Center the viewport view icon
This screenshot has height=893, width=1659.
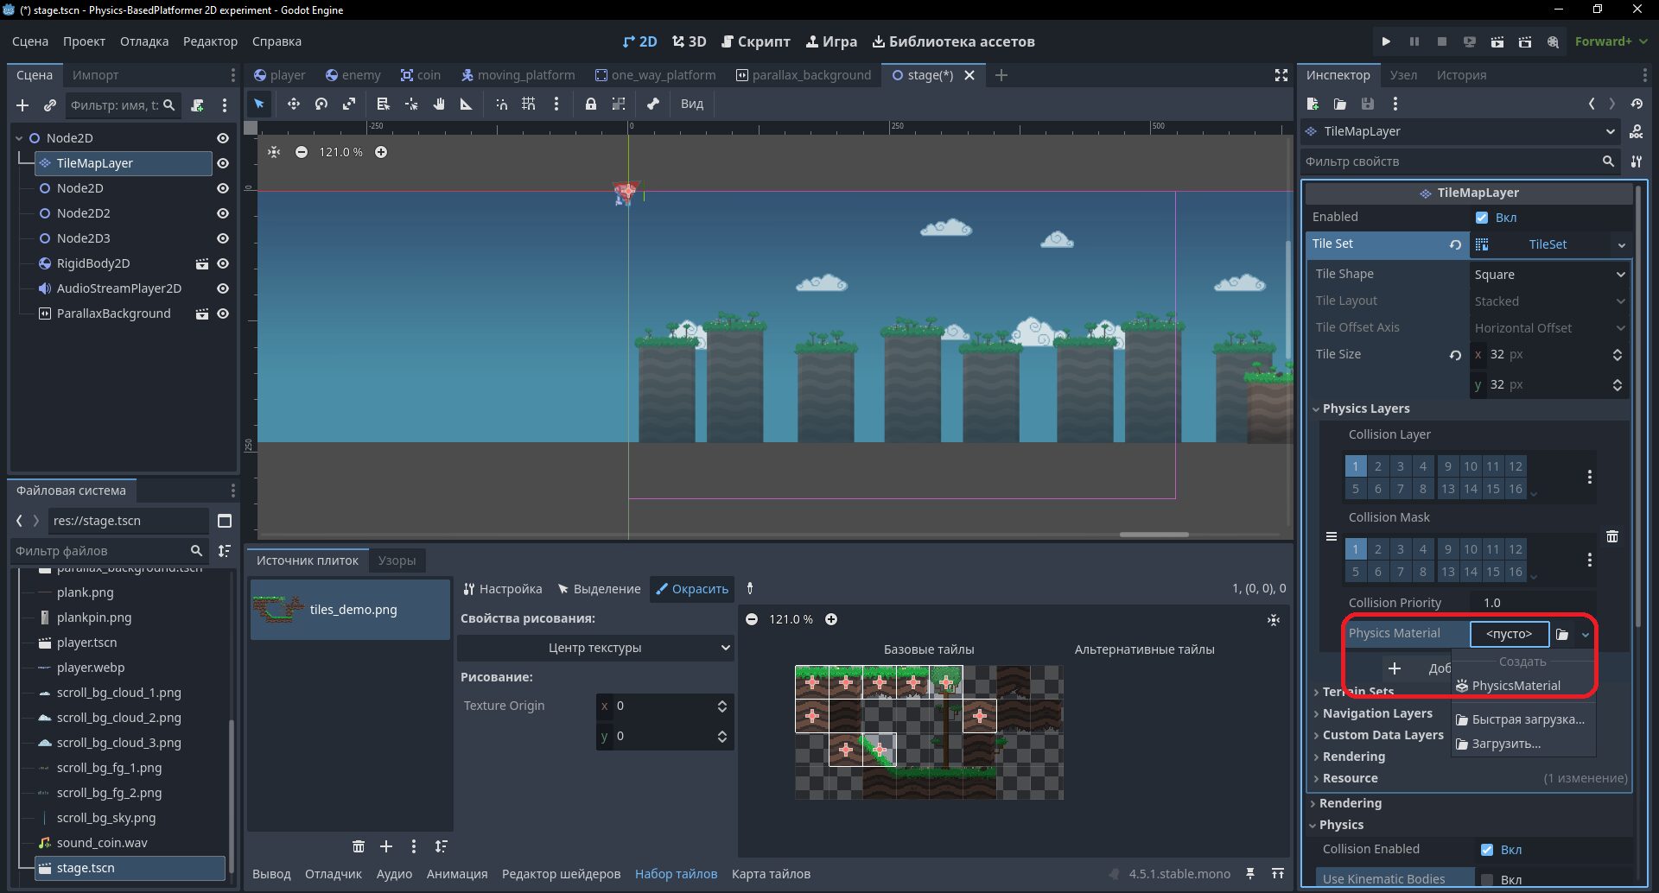[274, 152]
